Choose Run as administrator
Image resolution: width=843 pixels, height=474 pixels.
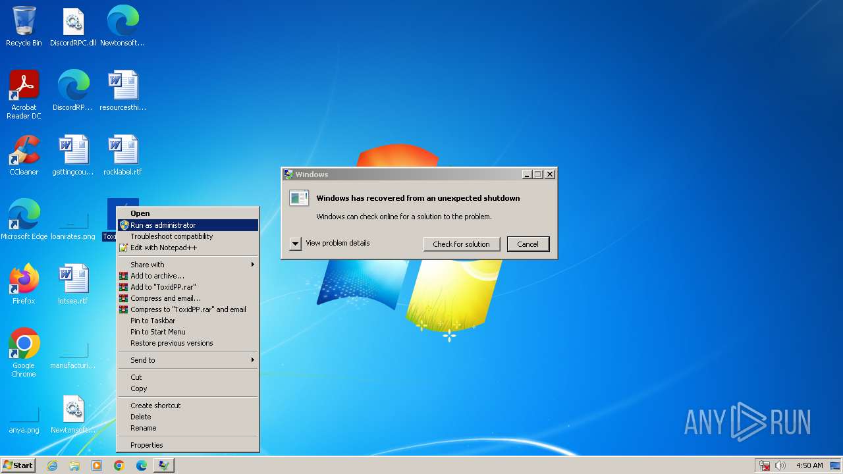tap(188, 225)
